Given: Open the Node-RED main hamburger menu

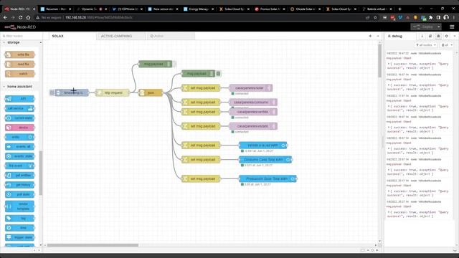Looking at the screenshot, I should tap(452, 27).
